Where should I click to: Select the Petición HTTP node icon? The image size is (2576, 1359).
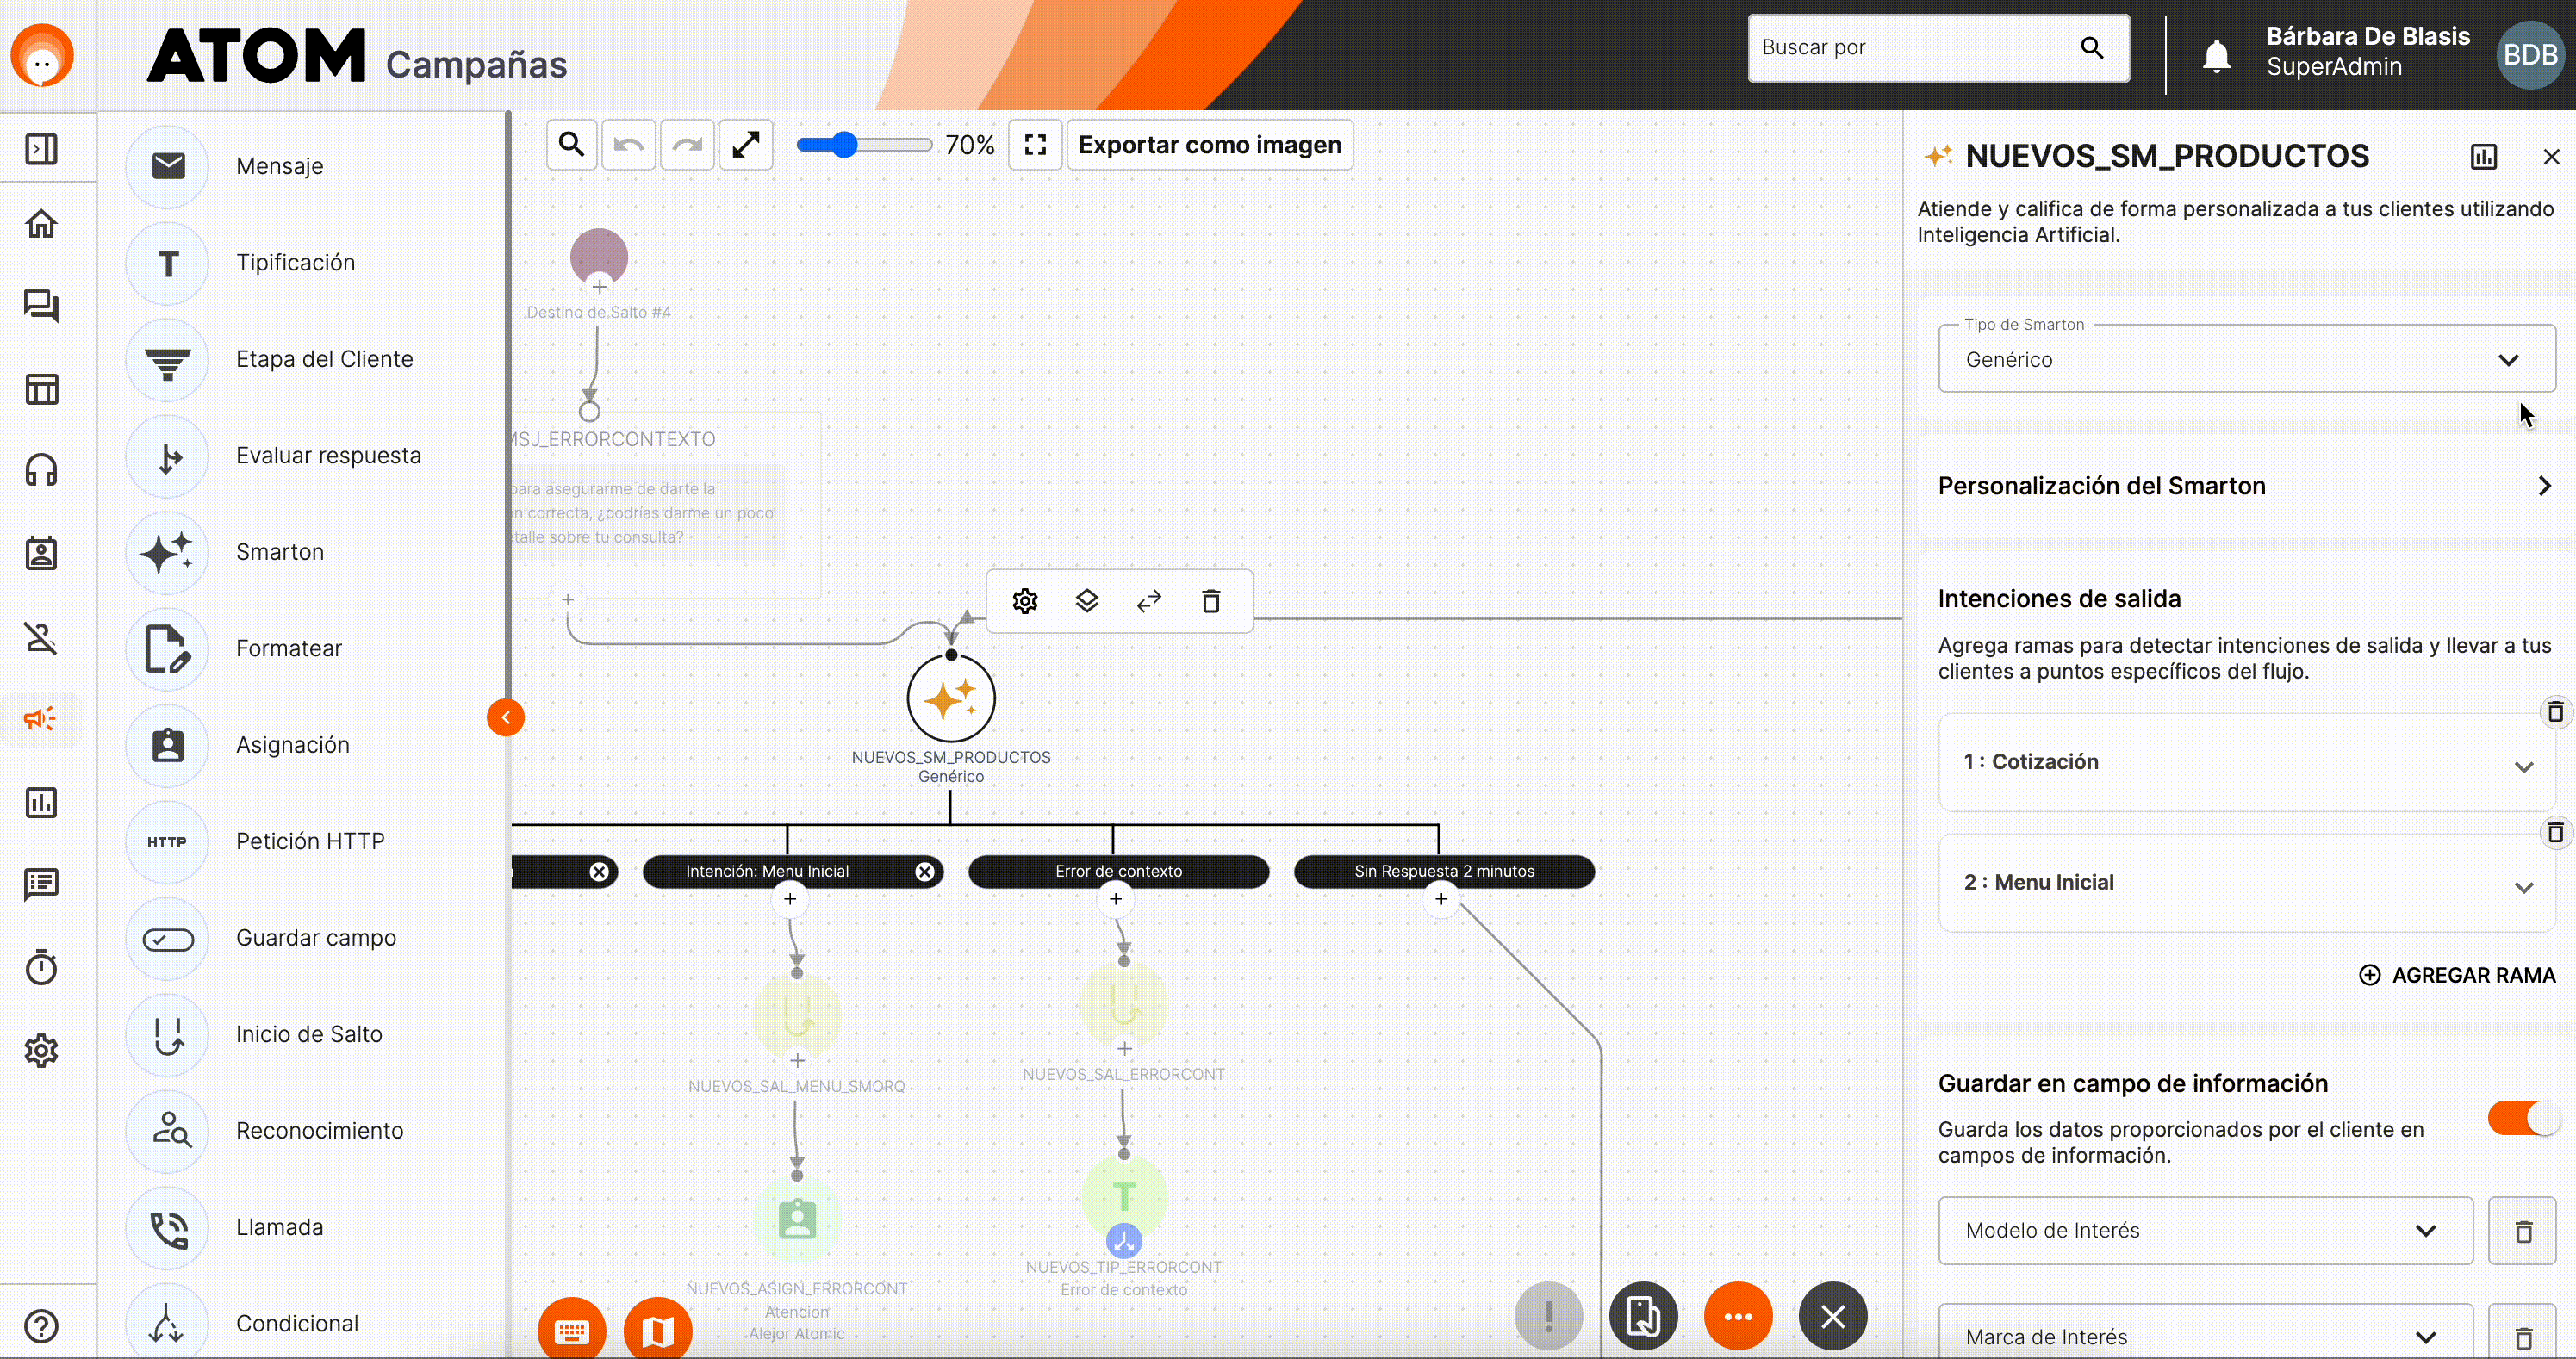pos(167,841)
